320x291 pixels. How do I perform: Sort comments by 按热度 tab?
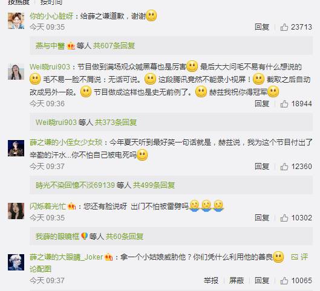(19, 2)
